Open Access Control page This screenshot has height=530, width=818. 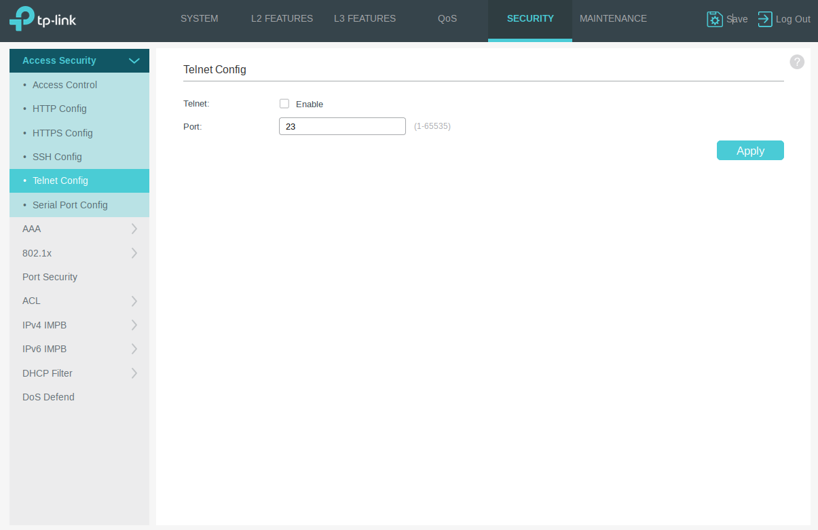[79, 85]
